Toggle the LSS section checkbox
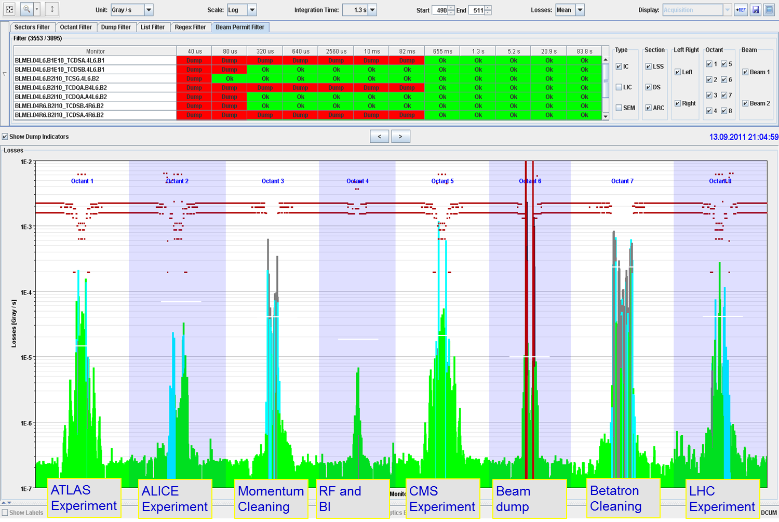779x522 pixels. coord(649,66)
